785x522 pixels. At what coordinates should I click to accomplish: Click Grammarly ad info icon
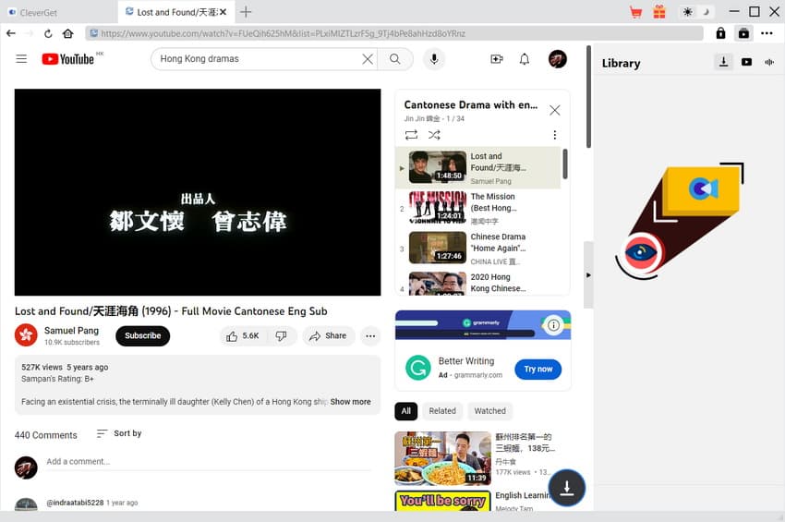(553, 325)
